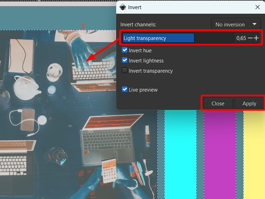Image resolution: width=265 pixels, height=199 pixels.
Task: Select the yellow vertical stripe on canvas
Action: click(254, 154)
